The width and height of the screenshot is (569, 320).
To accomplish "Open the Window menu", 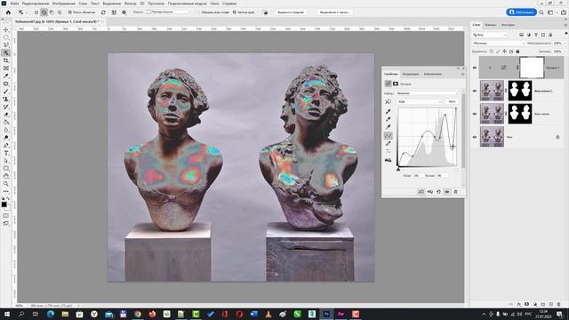I will pos(214,4).
